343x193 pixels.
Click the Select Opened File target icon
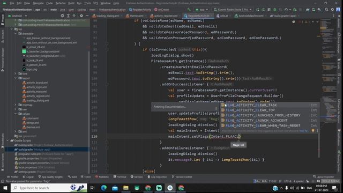62,16
